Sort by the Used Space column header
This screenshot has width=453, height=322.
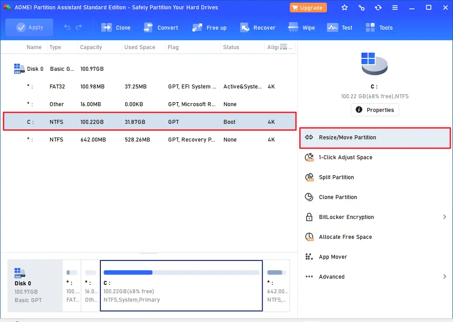[x=139, y=47]
